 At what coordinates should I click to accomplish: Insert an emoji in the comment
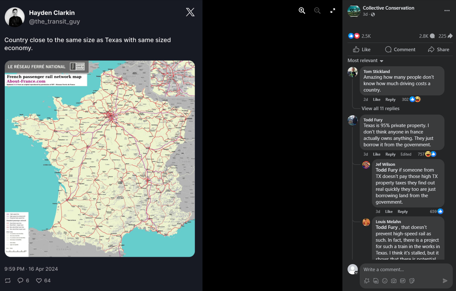tap(385, 281)
